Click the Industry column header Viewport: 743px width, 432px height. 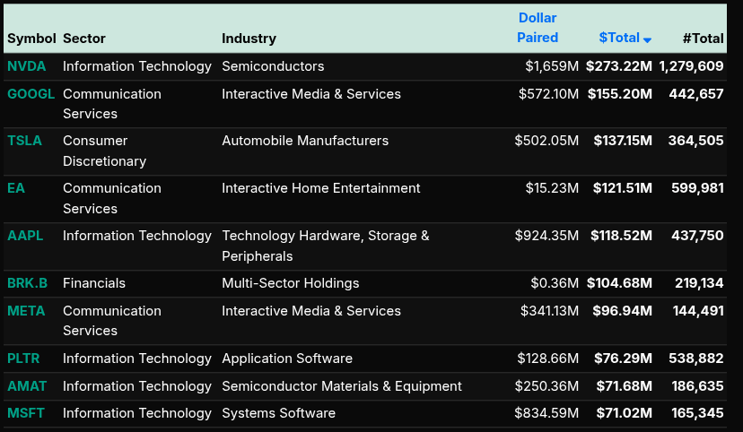249,39
